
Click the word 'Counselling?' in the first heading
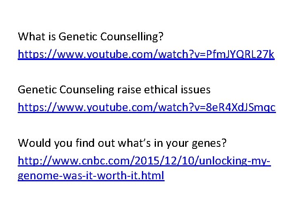[x=132, y=37]
